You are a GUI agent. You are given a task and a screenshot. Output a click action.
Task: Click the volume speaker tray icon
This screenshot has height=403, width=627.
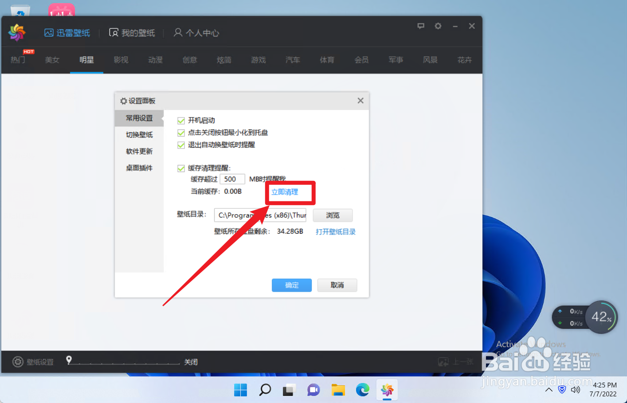pos(576,390)
